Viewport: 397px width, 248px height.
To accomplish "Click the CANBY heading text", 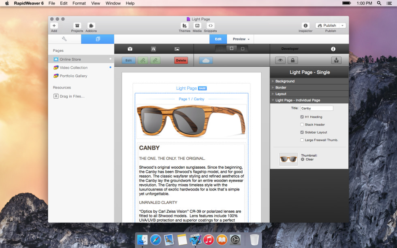I will (x=149, y=148).
